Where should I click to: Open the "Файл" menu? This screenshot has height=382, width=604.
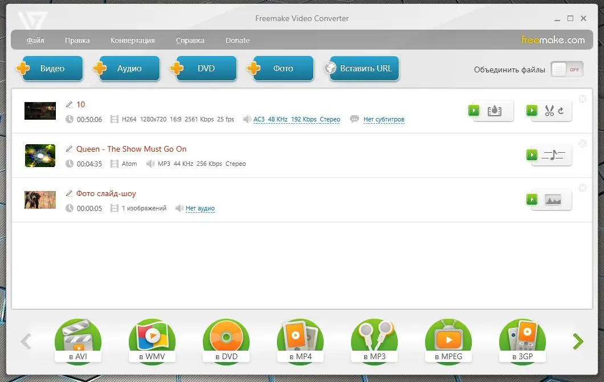click(x=35, y=40)
